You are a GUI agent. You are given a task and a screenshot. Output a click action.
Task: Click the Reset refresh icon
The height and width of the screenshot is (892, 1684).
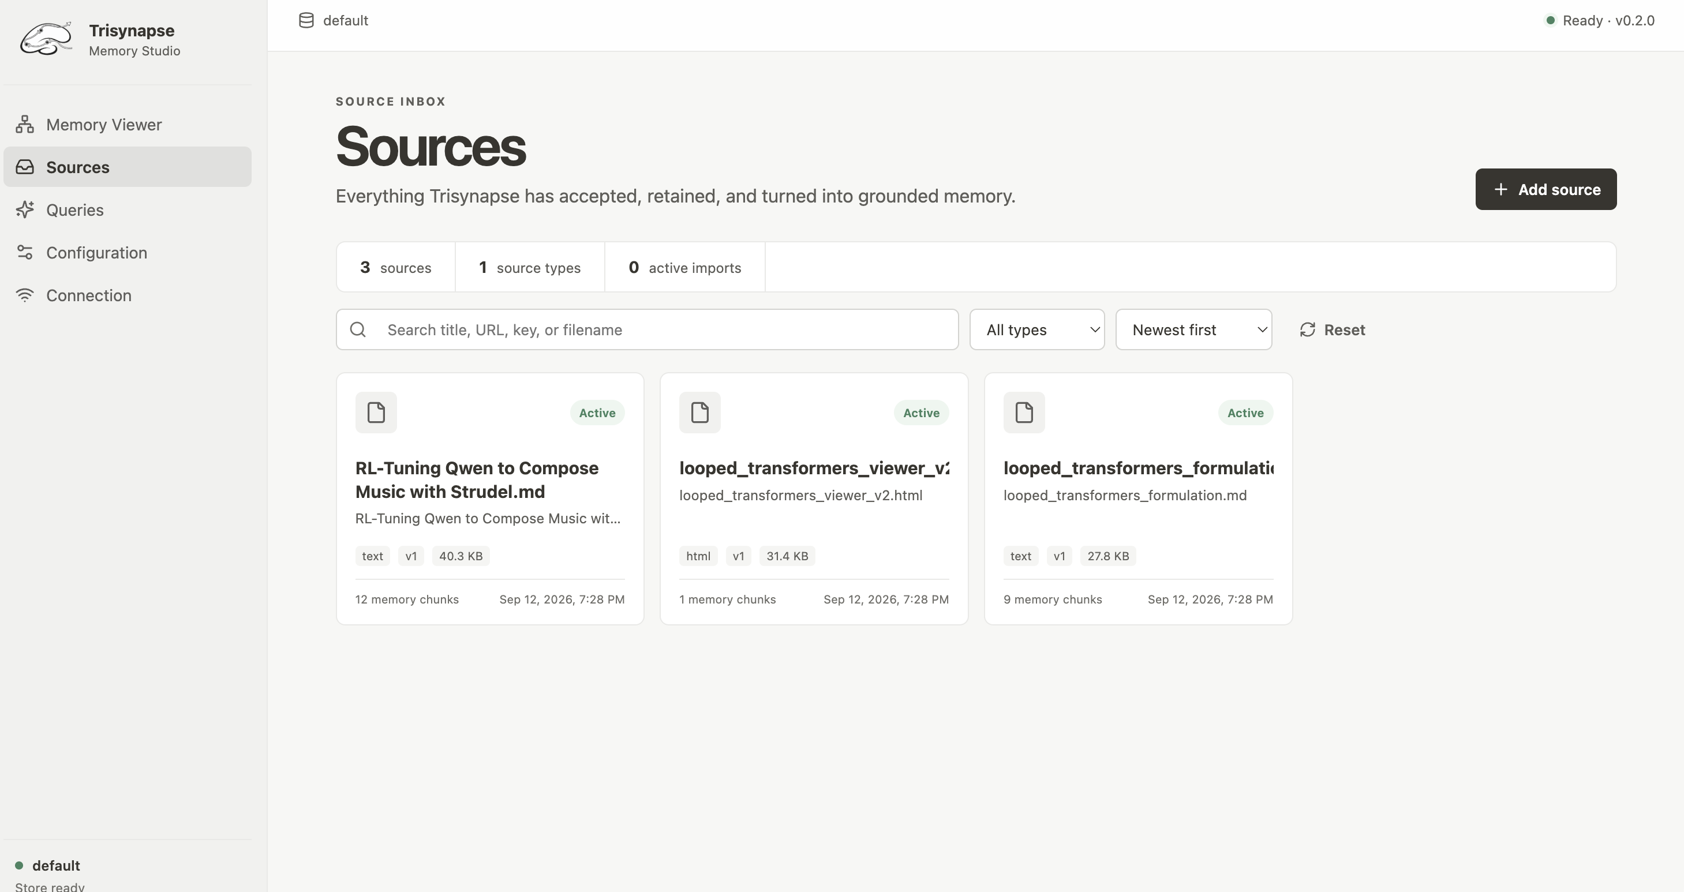pyautogui.click(x=1307, y=329)
